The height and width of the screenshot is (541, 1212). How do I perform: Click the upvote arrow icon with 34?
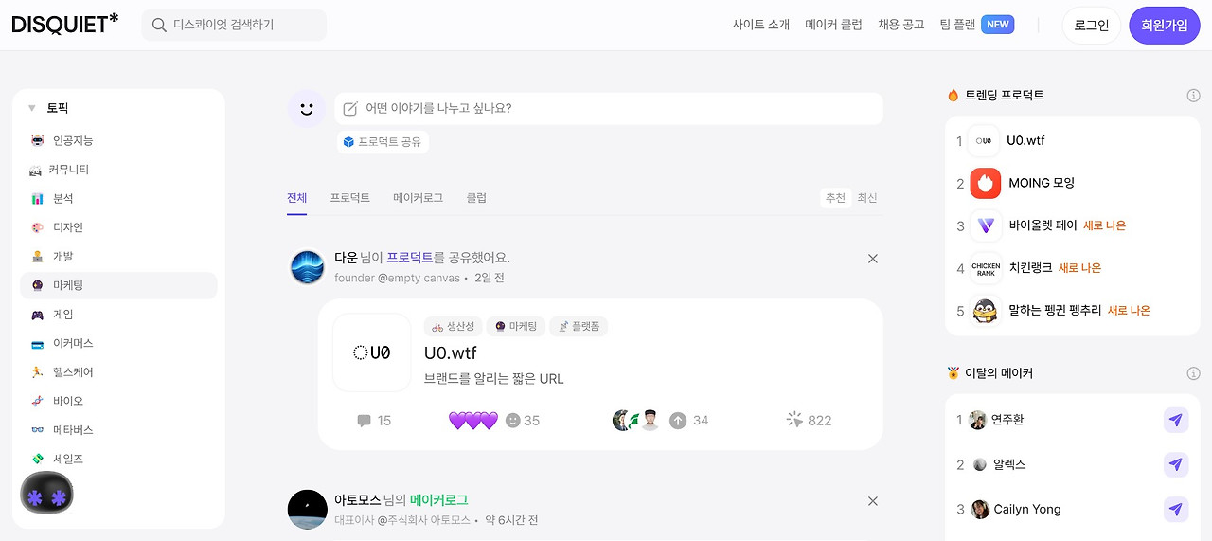coord(678,421)
